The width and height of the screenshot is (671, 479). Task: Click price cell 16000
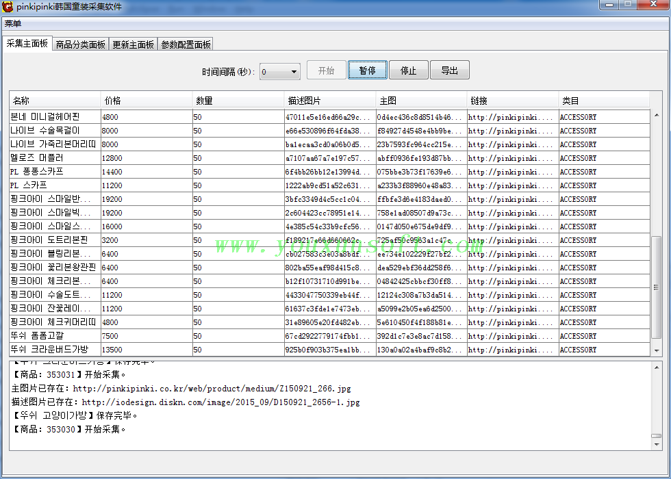(x=147, y=226)
